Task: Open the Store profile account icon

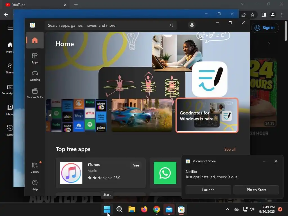Action: point(192,25)
